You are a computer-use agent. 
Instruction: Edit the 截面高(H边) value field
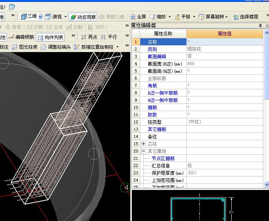tap(224, 71)
